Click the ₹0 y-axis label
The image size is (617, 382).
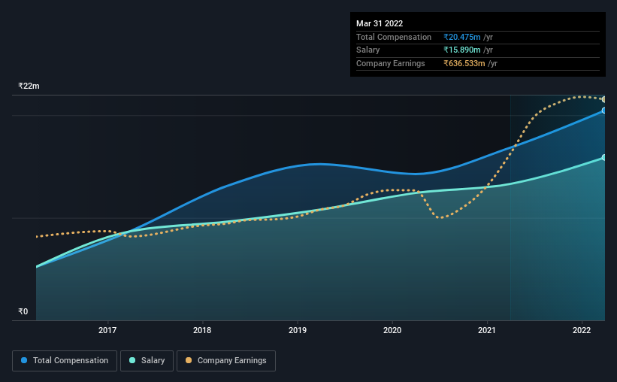[23, 311]
